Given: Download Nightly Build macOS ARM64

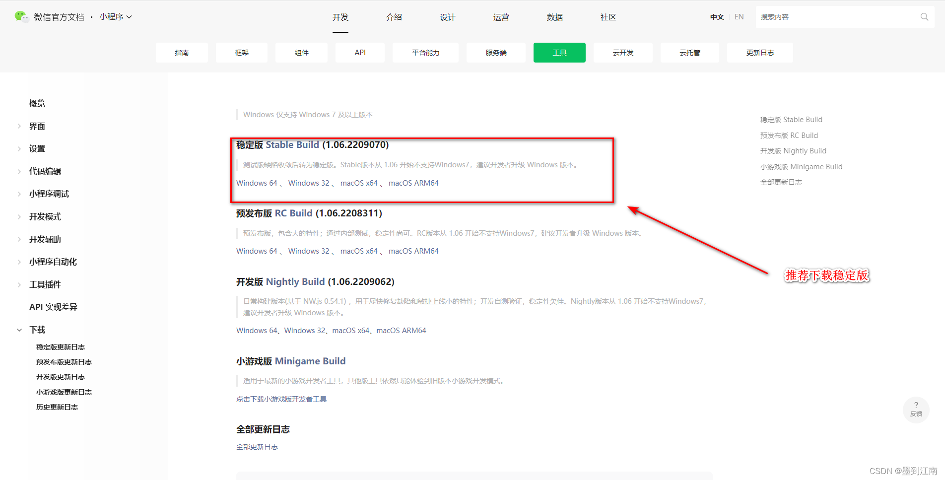Looking at the screenshot, I should (401, 331).
